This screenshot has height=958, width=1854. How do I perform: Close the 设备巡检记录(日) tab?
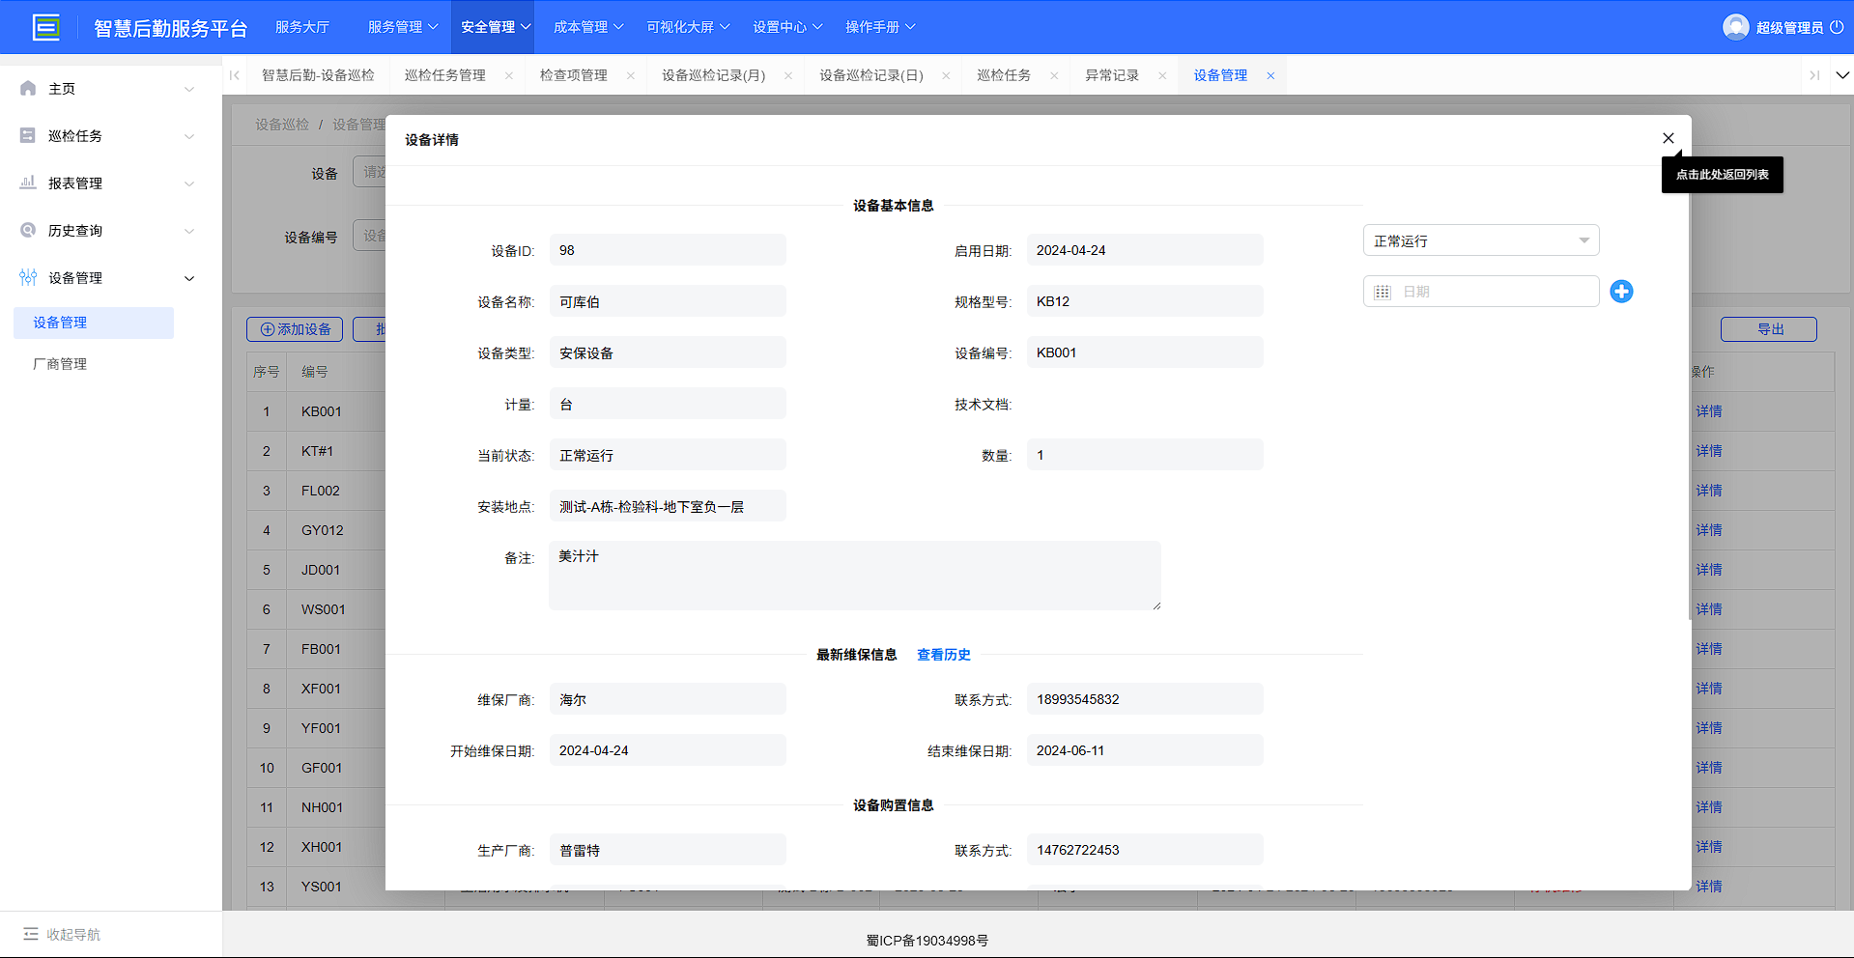pyautogui.click(x=946, y=75)
